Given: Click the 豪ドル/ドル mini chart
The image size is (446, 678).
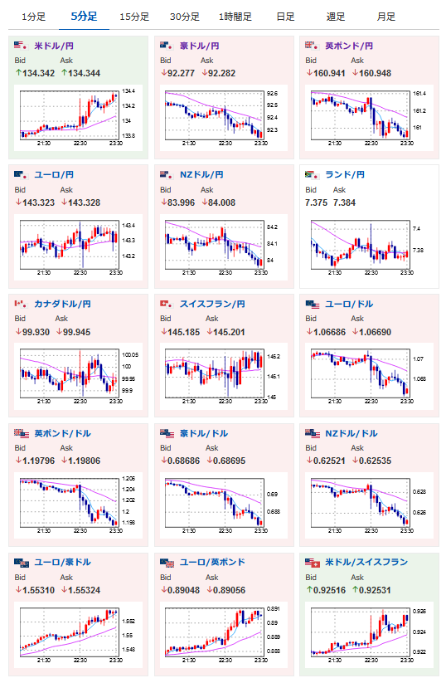Looking at the screenshot, I should pos(224,505).
